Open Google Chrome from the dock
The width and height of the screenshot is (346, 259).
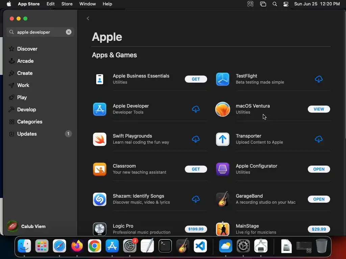pos(95,246)
